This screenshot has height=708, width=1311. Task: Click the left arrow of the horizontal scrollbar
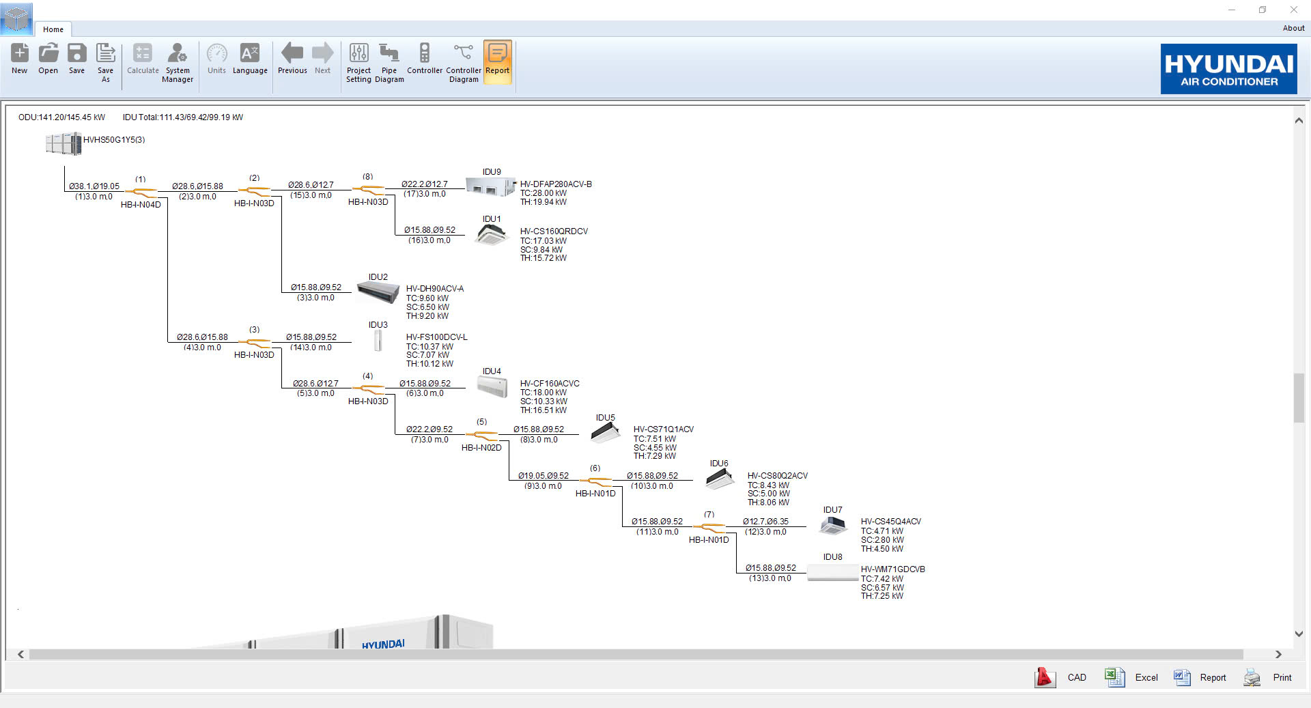[21, 654]
